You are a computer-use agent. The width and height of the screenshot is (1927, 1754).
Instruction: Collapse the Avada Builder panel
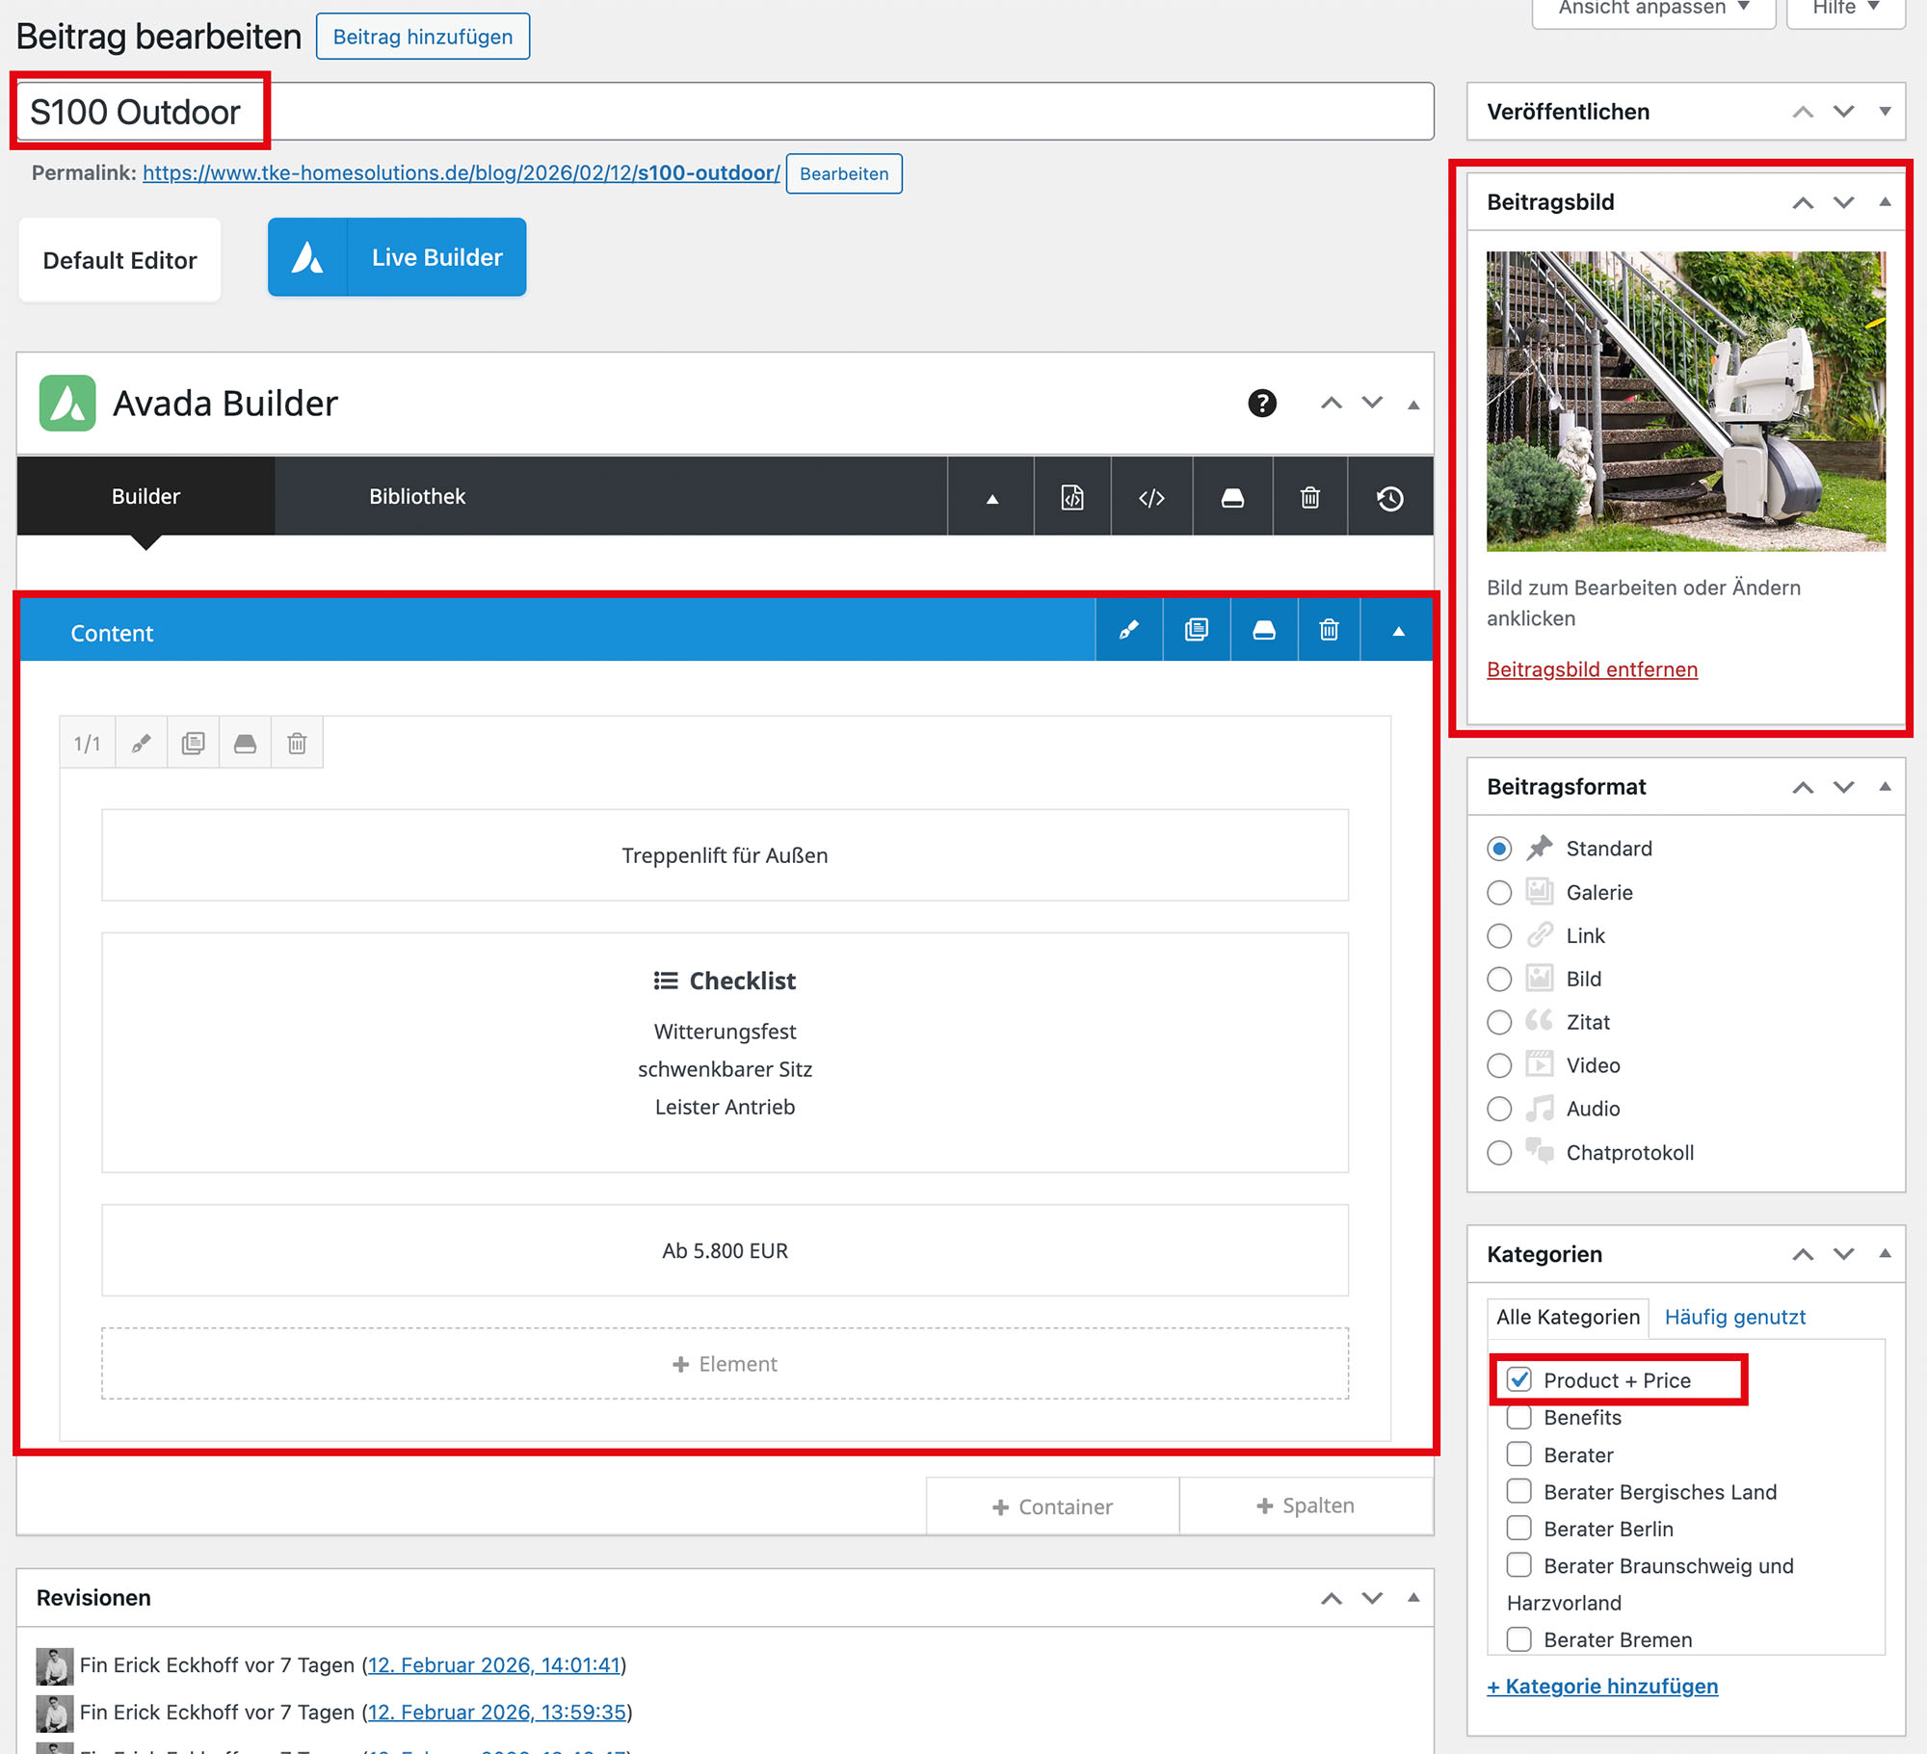(x=1413, y=405)
